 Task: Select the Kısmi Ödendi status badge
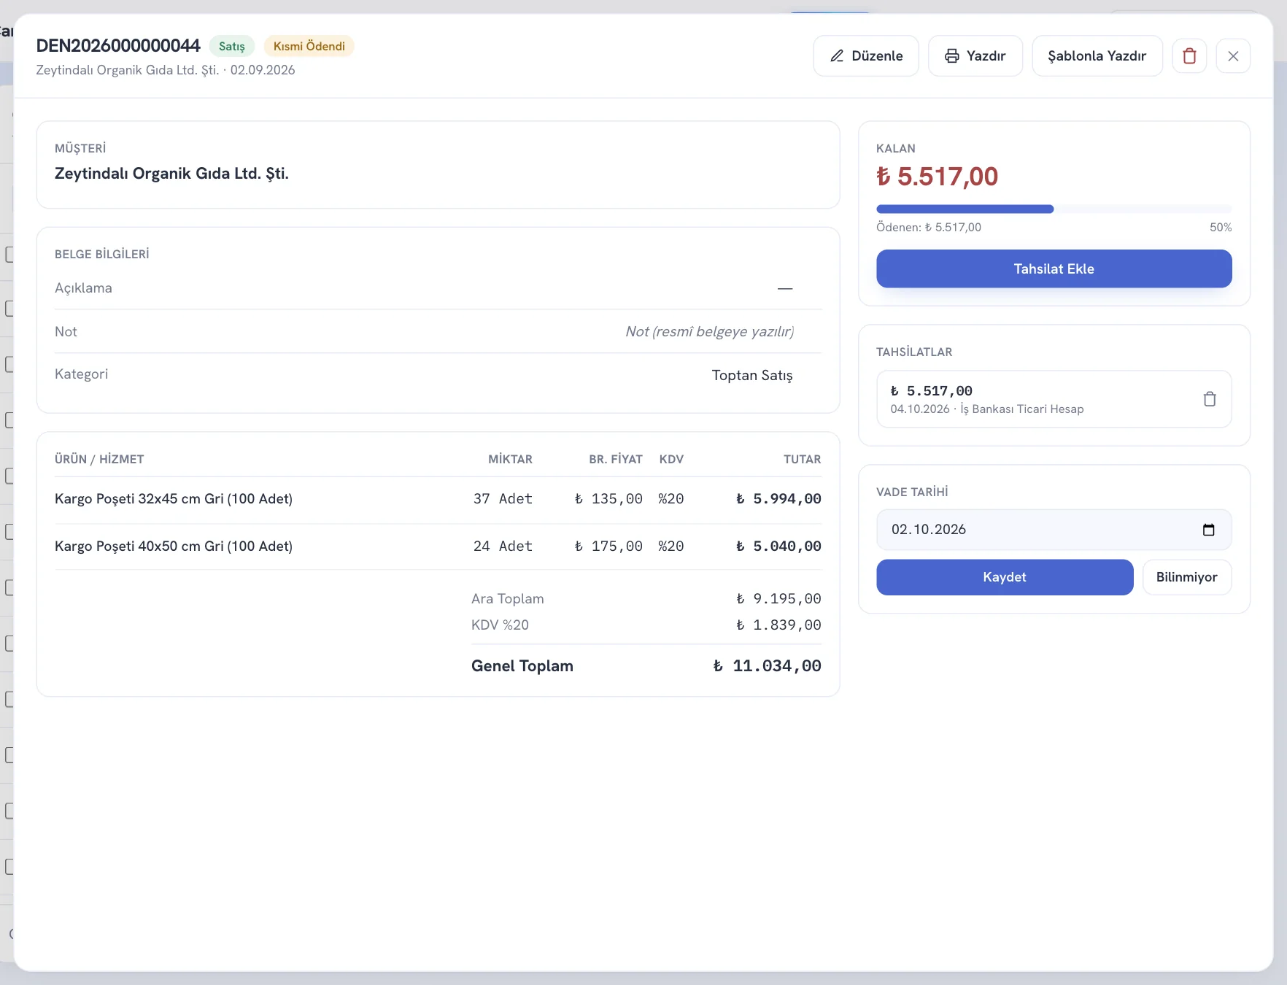click(309, 46)
